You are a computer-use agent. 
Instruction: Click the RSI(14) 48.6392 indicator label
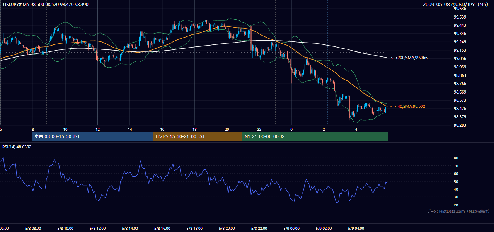[17, 147]
